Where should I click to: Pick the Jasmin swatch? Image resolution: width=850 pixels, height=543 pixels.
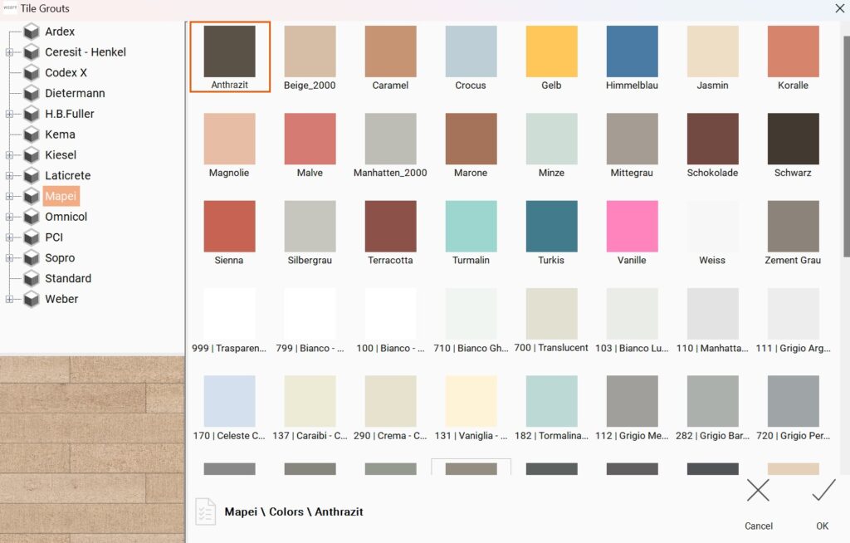tap(712, 51)
